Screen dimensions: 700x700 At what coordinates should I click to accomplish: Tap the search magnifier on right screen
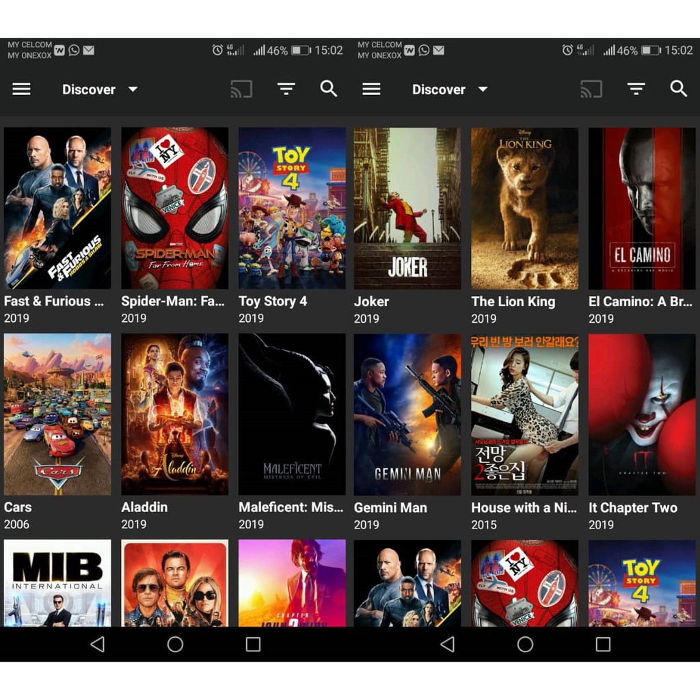pos(679,89)
